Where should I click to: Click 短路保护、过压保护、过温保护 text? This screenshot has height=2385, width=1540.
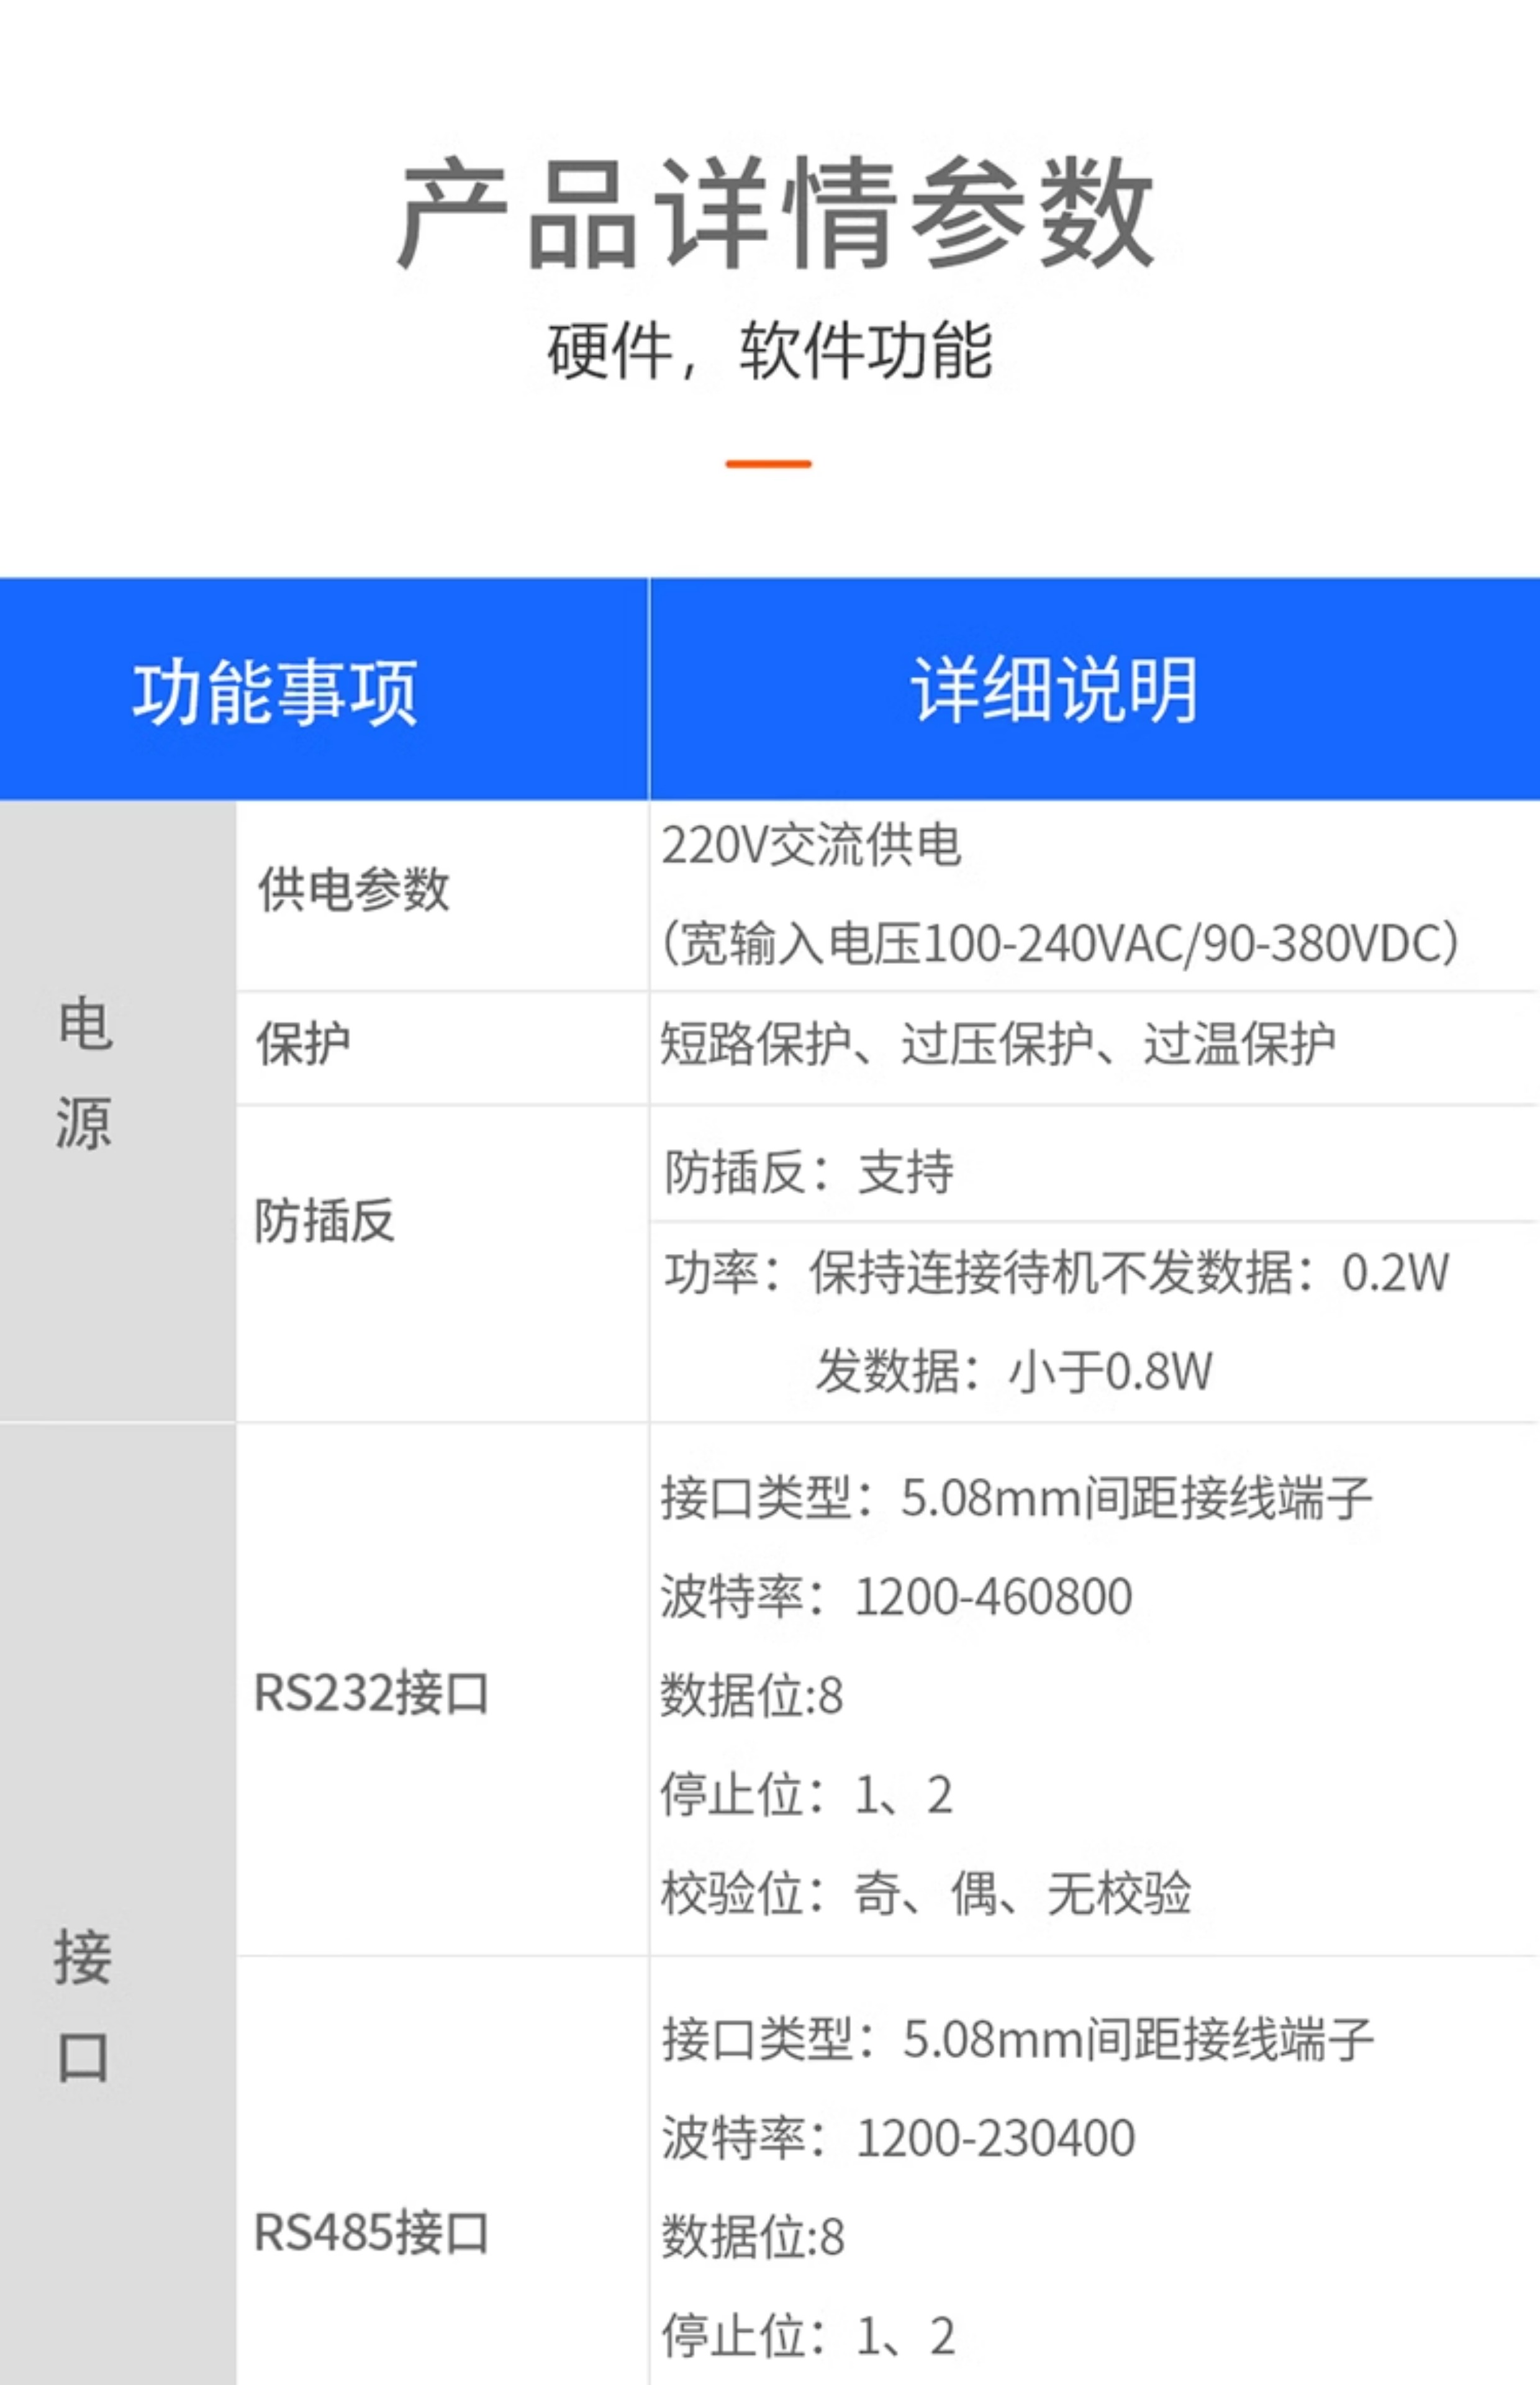pos(997,1044)
